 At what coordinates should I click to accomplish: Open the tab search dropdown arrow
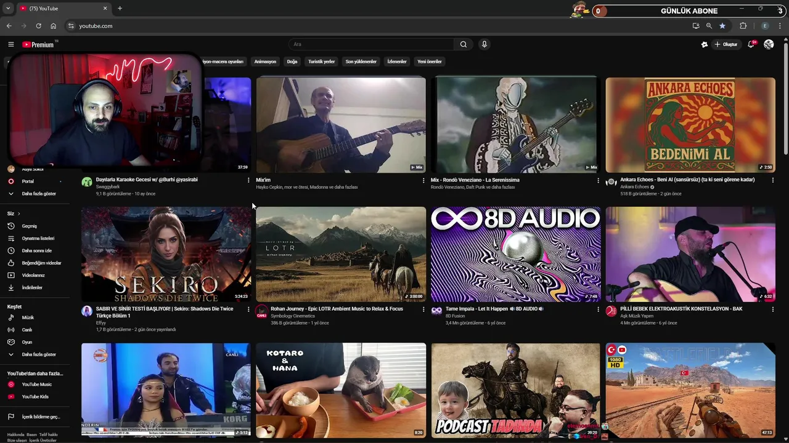click(8, 9)
